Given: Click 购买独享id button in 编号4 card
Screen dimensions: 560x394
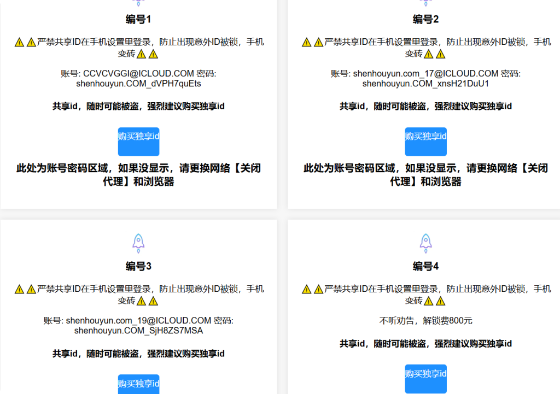Looking at the screenshot, I should pos(425,379).
